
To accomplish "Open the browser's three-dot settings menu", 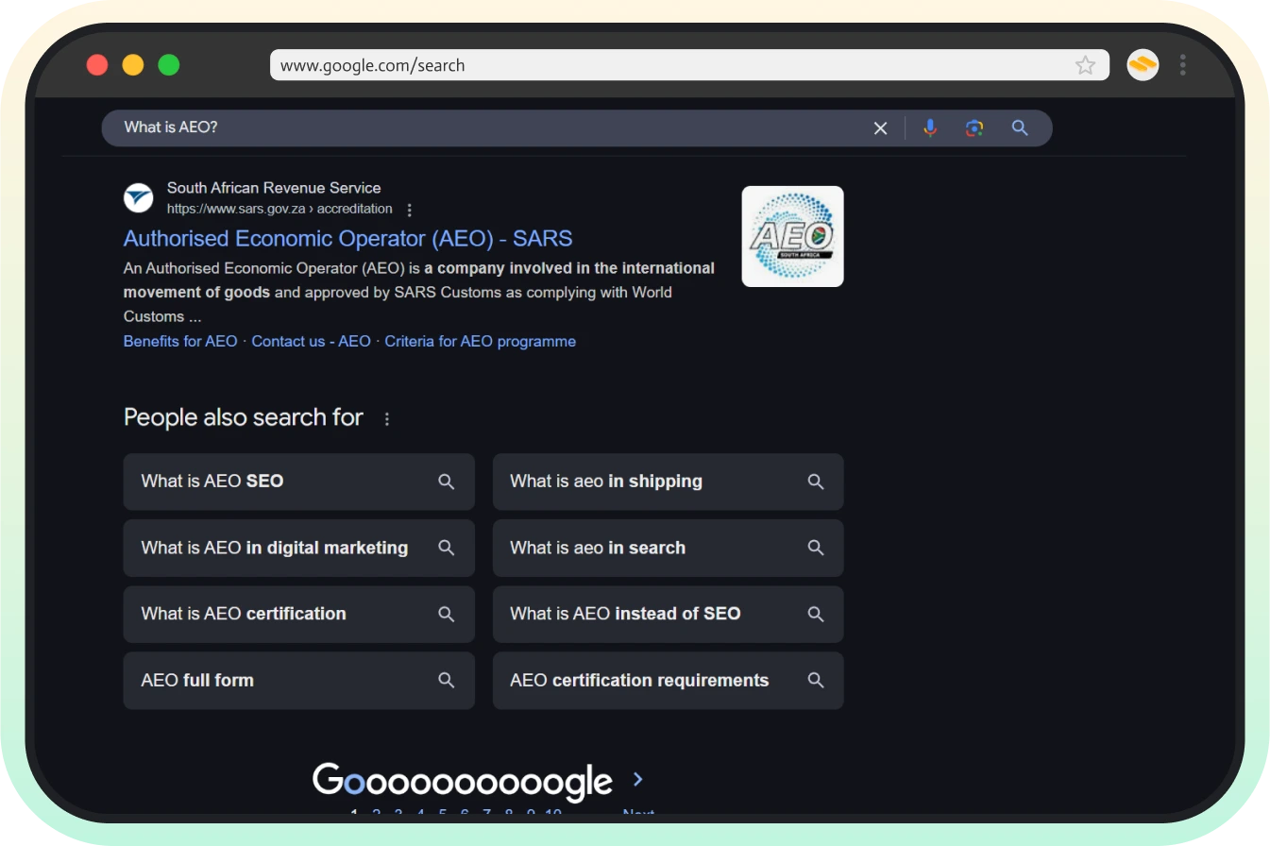I will pyautogui.click(x=1182, y=64).
